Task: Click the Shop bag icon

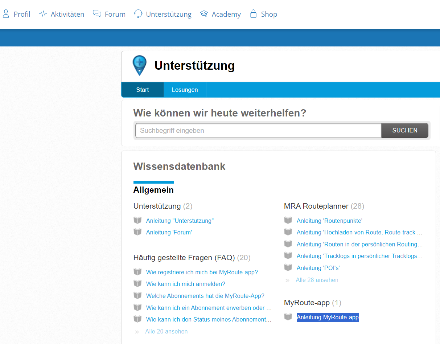Action: [x=253, y=14]
